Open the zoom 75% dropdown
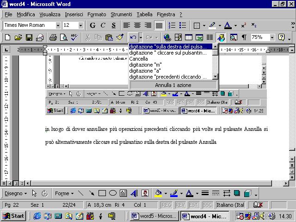The image size is (296, 222). [272, 37]
